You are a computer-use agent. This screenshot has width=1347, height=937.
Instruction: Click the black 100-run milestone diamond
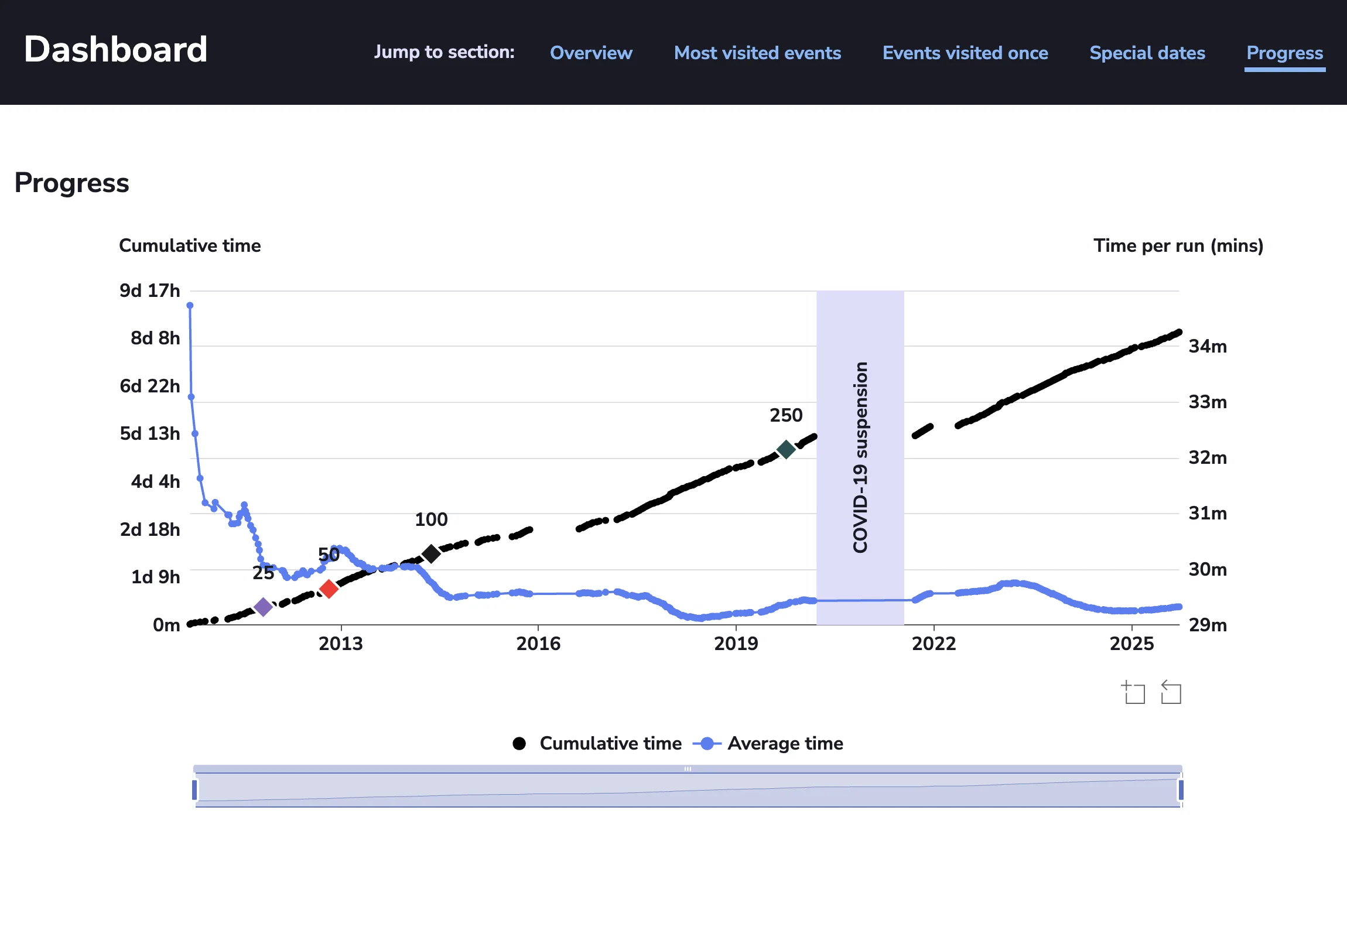tap(432, 553)
